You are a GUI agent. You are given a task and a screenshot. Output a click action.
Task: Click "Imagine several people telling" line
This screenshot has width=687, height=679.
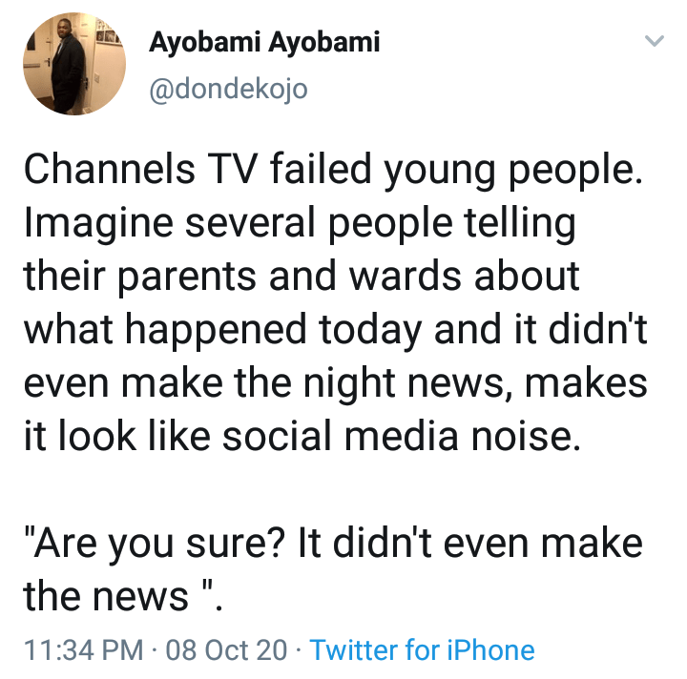click(299, 224)
